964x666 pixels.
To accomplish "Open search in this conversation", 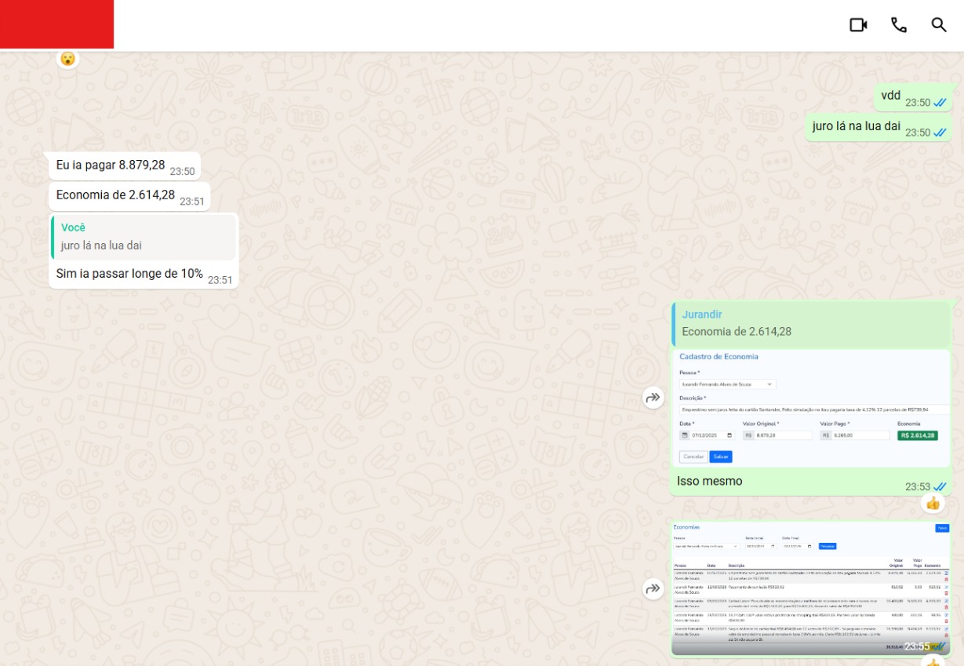I will pyautogui.click(x=939, y=25).
